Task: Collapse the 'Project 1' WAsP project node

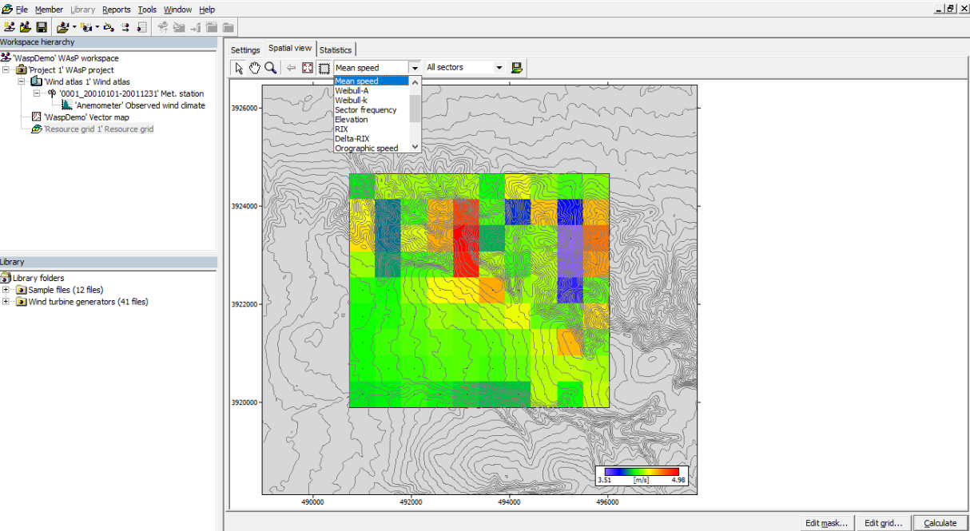Action: (x=6, y=70)
